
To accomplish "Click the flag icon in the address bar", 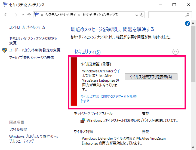I will tap(36, 15).
